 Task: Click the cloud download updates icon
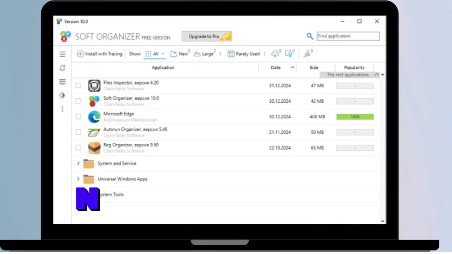[x=275, y=53]
